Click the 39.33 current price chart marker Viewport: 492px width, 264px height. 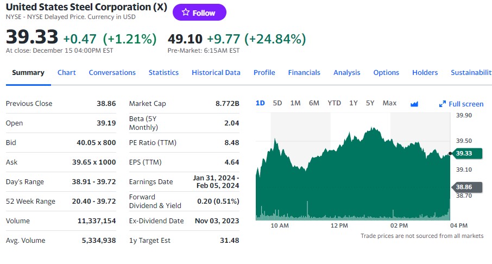[x=465, y=154]
